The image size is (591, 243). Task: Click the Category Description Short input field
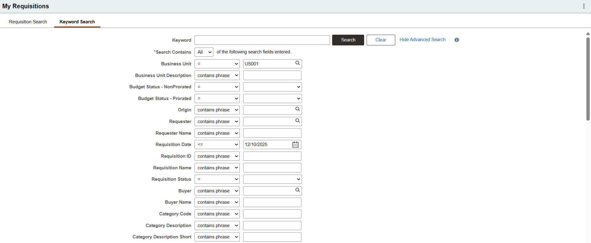272,237
